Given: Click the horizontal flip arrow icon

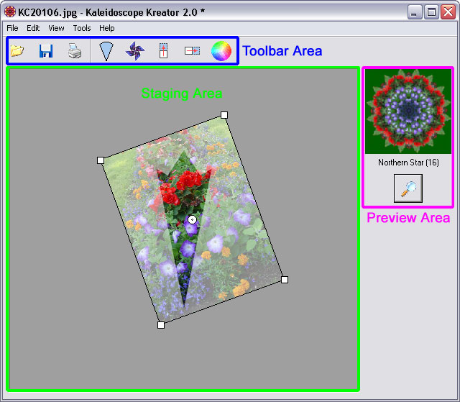Looking at the screenshot, I should 192,51.
